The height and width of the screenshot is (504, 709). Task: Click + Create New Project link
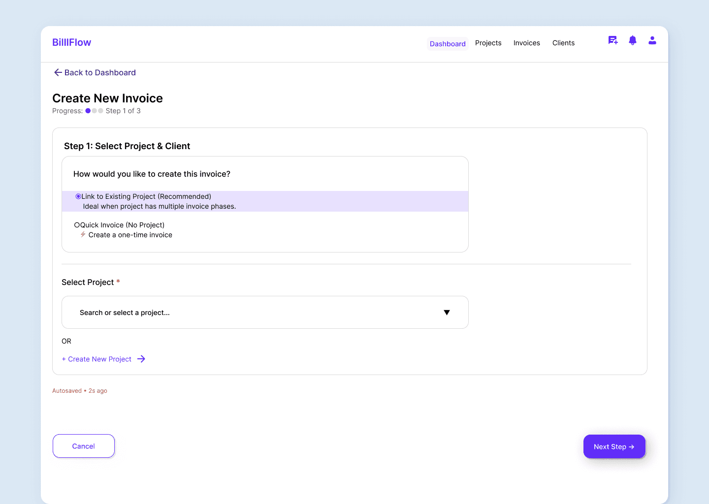[x=97, y=359]
